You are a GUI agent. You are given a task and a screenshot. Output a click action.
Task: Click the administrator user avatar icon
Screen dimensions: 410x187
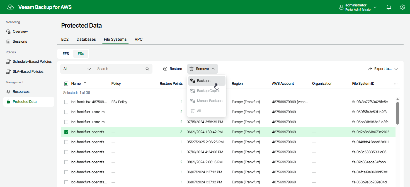pos(341,7)
